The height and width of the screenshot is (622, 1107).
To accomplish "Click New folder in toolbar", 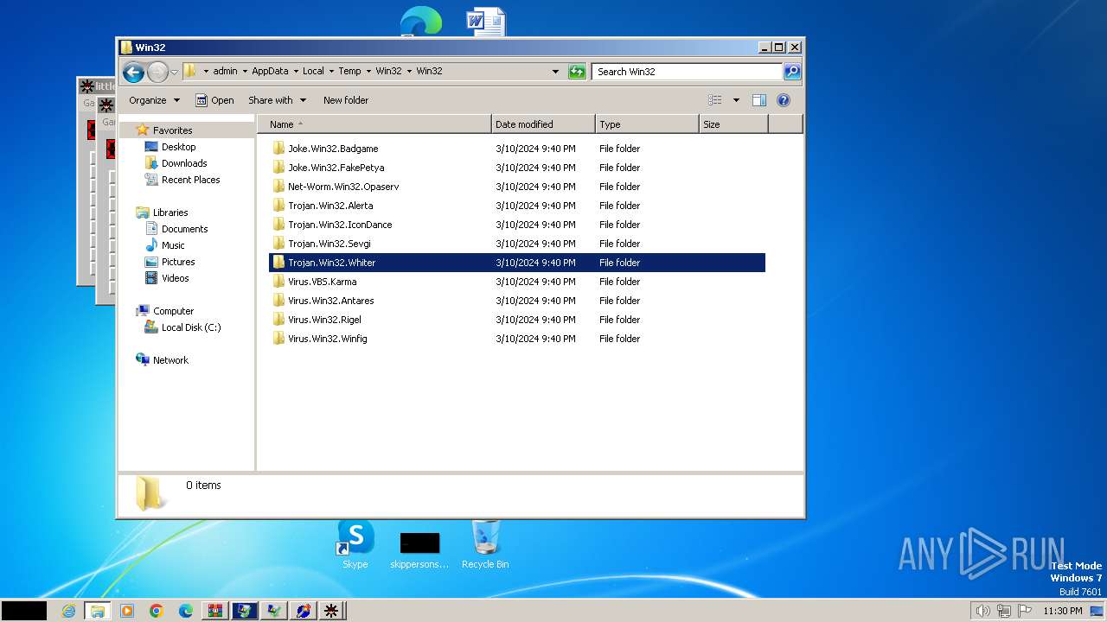I will pyautogui.click(x=346, y=100).
